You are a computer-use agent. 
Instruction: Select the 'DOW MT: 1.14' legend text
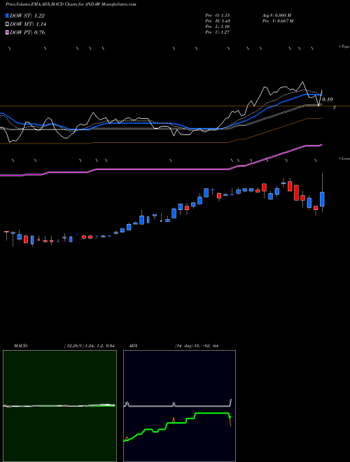coord(28,24)
